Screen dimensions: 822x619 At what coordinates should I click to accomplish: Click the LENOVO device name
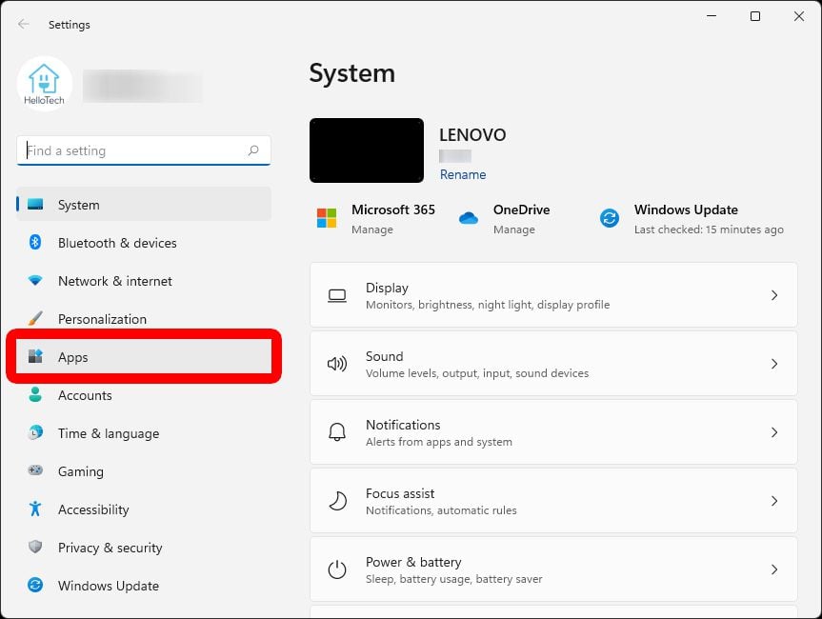[x=472, y=135]
